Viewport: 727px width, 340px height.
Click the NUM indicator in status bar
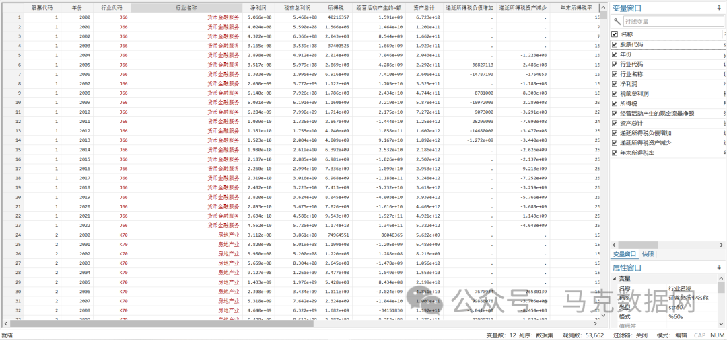717,335
